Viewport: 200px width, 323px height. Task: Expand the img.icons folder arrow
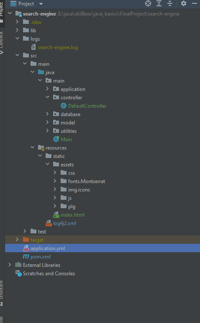55,189
